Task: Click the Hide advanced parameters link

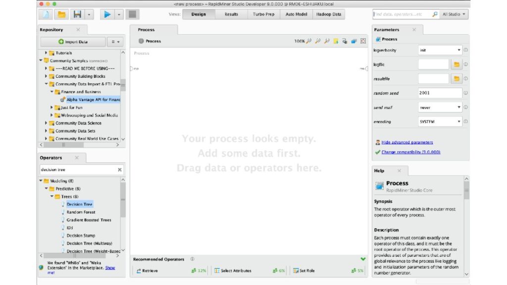Action: pyautogui.click(x=407, y=142)
